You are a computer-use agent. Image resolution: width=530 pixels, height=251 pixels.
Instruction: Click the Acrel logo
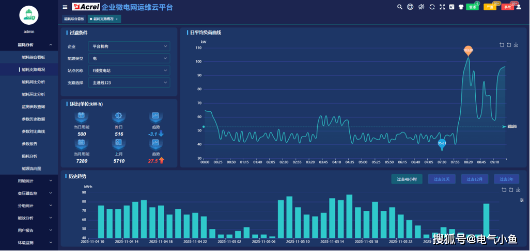[x=86, y=7]
